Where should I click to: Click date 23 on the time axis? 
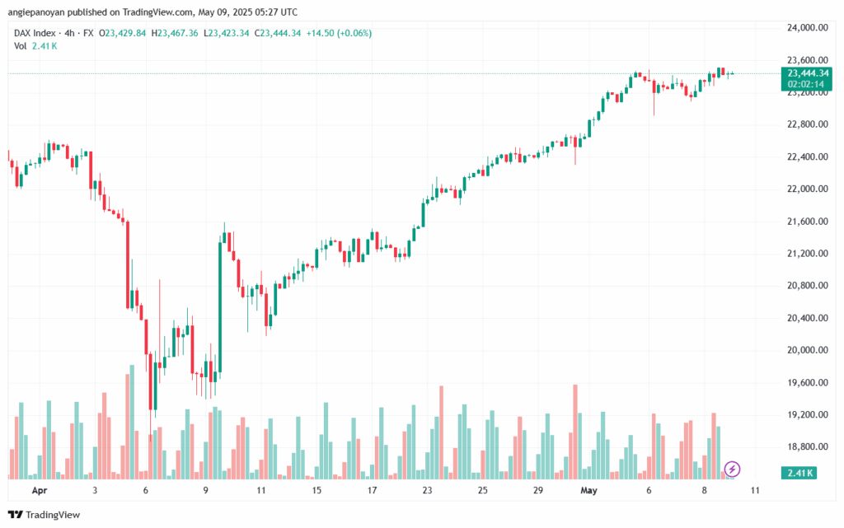click(427, 490)
